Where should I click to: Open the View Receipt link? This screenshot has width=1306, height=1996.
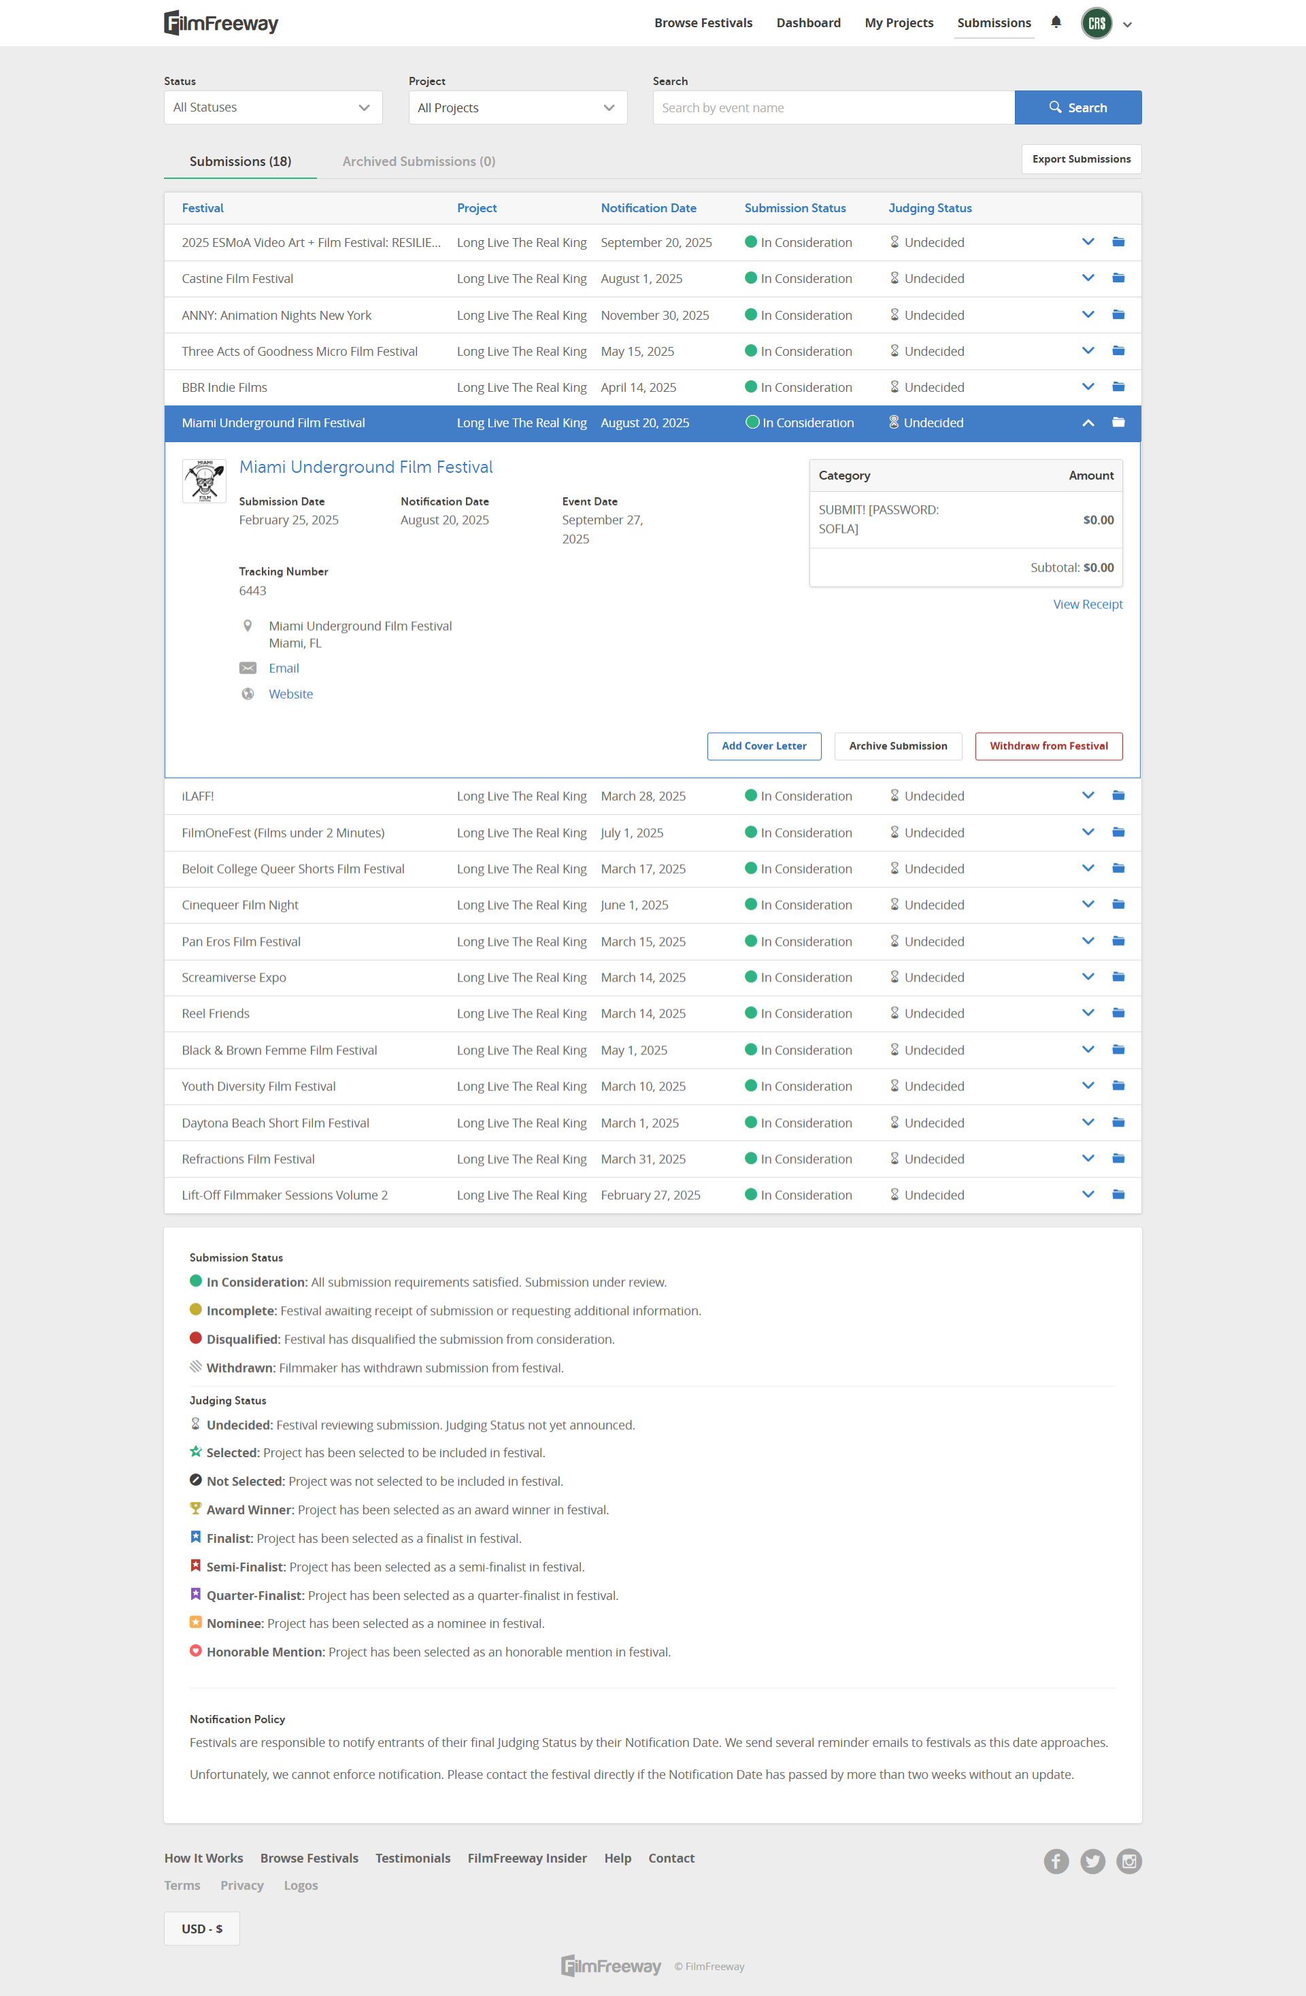1087,604
